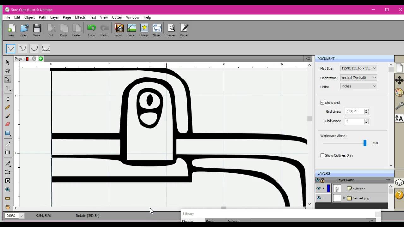Select the arrow Selection tool
Screen dimensions: 404x227
pos(8,62)
